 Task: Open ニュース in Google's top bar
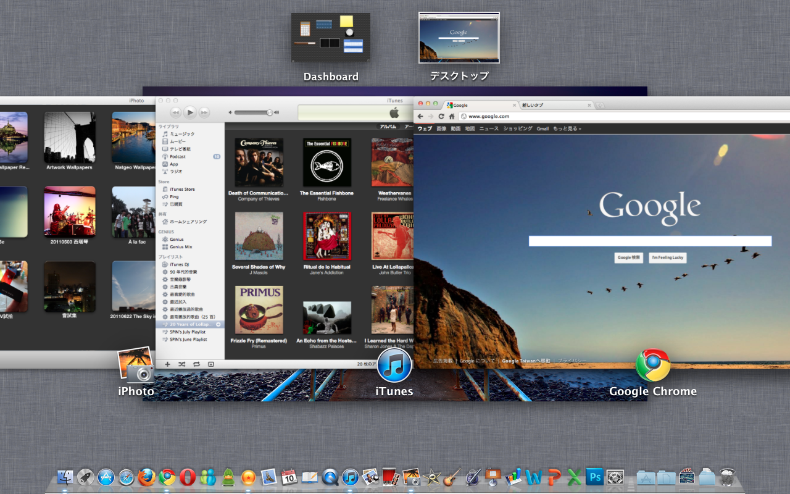(489, 128)
